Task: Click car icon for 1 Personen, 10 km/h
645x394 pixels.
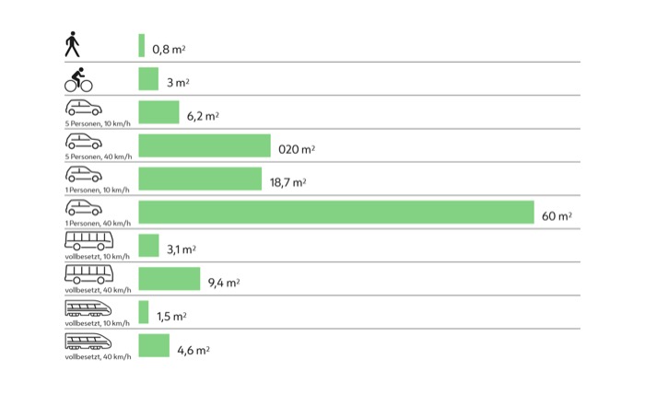Action: [82, 175]
